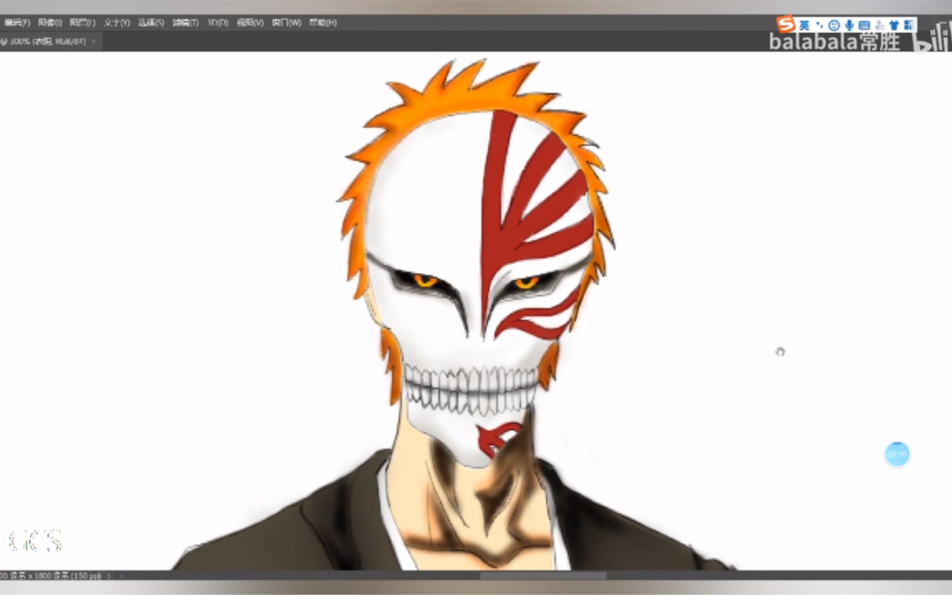Click the Sogou account person icon

tap(880, 25)
